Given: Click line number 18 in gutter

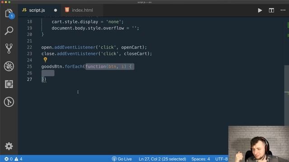Looking at the screenshot, I should click(29, 22).
